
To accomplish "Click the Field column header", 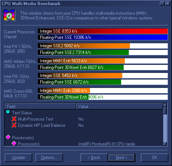I will 40,106.
